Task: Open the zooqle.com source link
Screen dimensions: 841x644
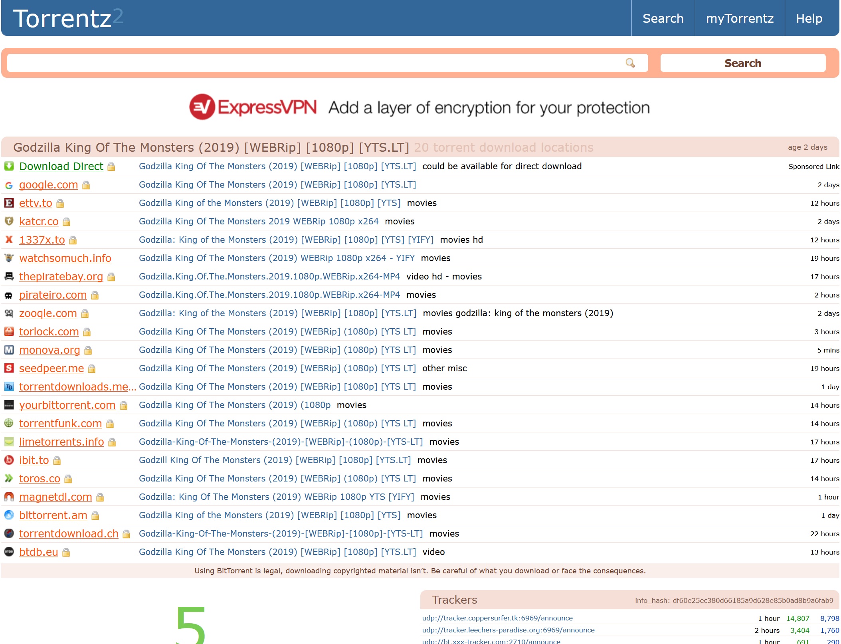Action: pos(48,313)
